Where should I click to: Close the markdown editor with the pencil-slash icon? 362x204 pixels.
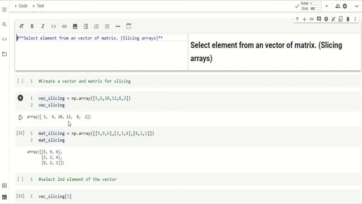pyautogui.click(x=333, y=19)
